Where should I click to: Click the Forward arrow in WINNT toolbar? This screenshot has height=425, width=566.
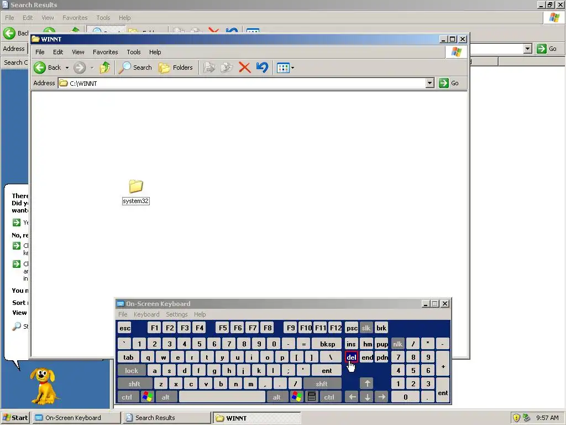80,68
